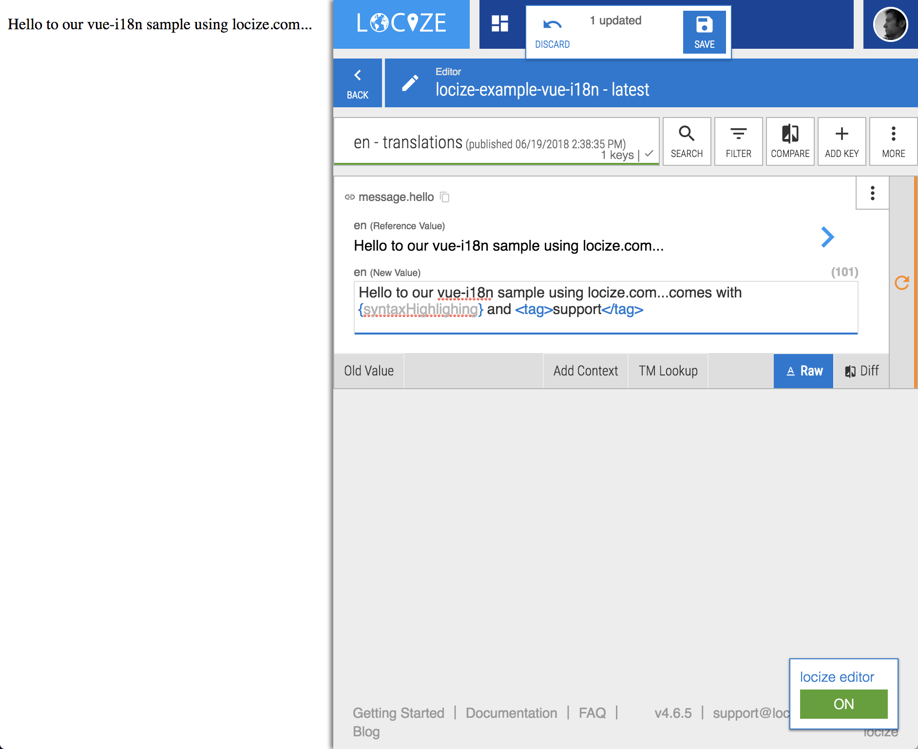Screen dimensions: 918x749
Task: Open the Filter options
Action: click(x=738, y=141)
